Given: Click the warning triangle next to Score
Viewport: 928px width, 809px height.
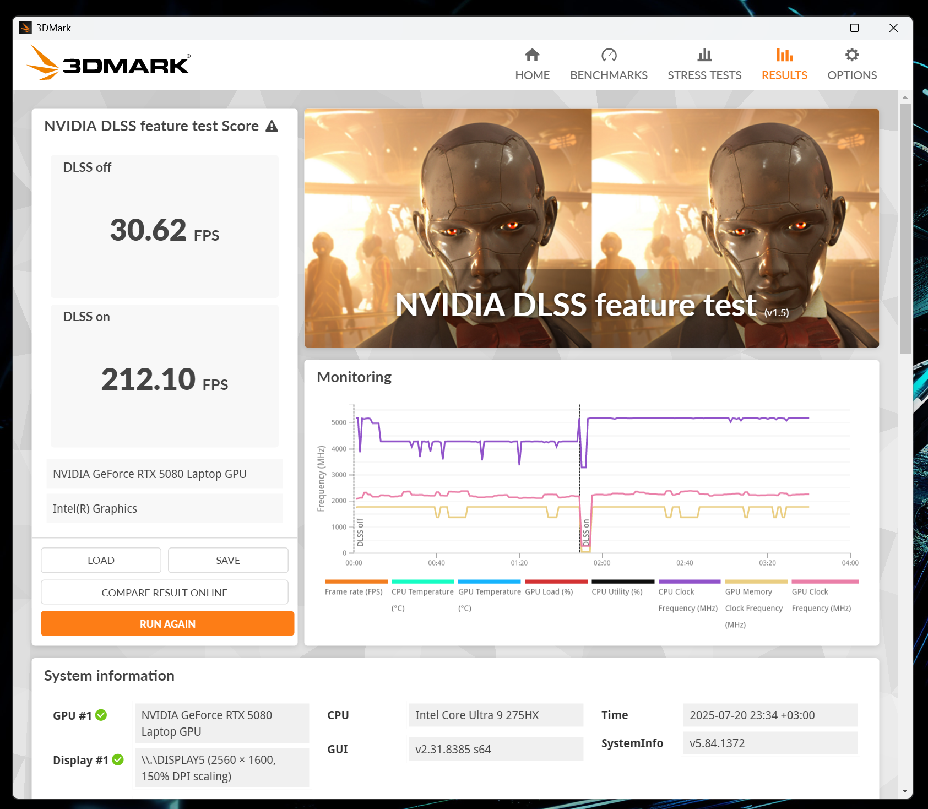Looking at the screenshot, I should [x=272, y=126].
